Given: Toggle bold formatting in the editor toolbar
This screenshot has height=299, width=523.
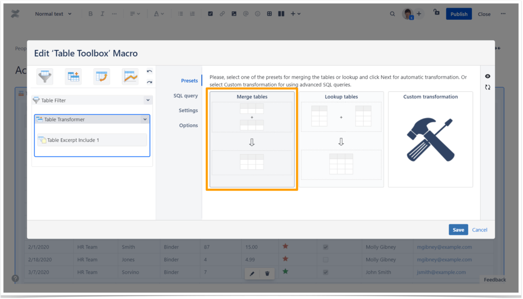Looking at the screenshot, I should coord(90,14).
